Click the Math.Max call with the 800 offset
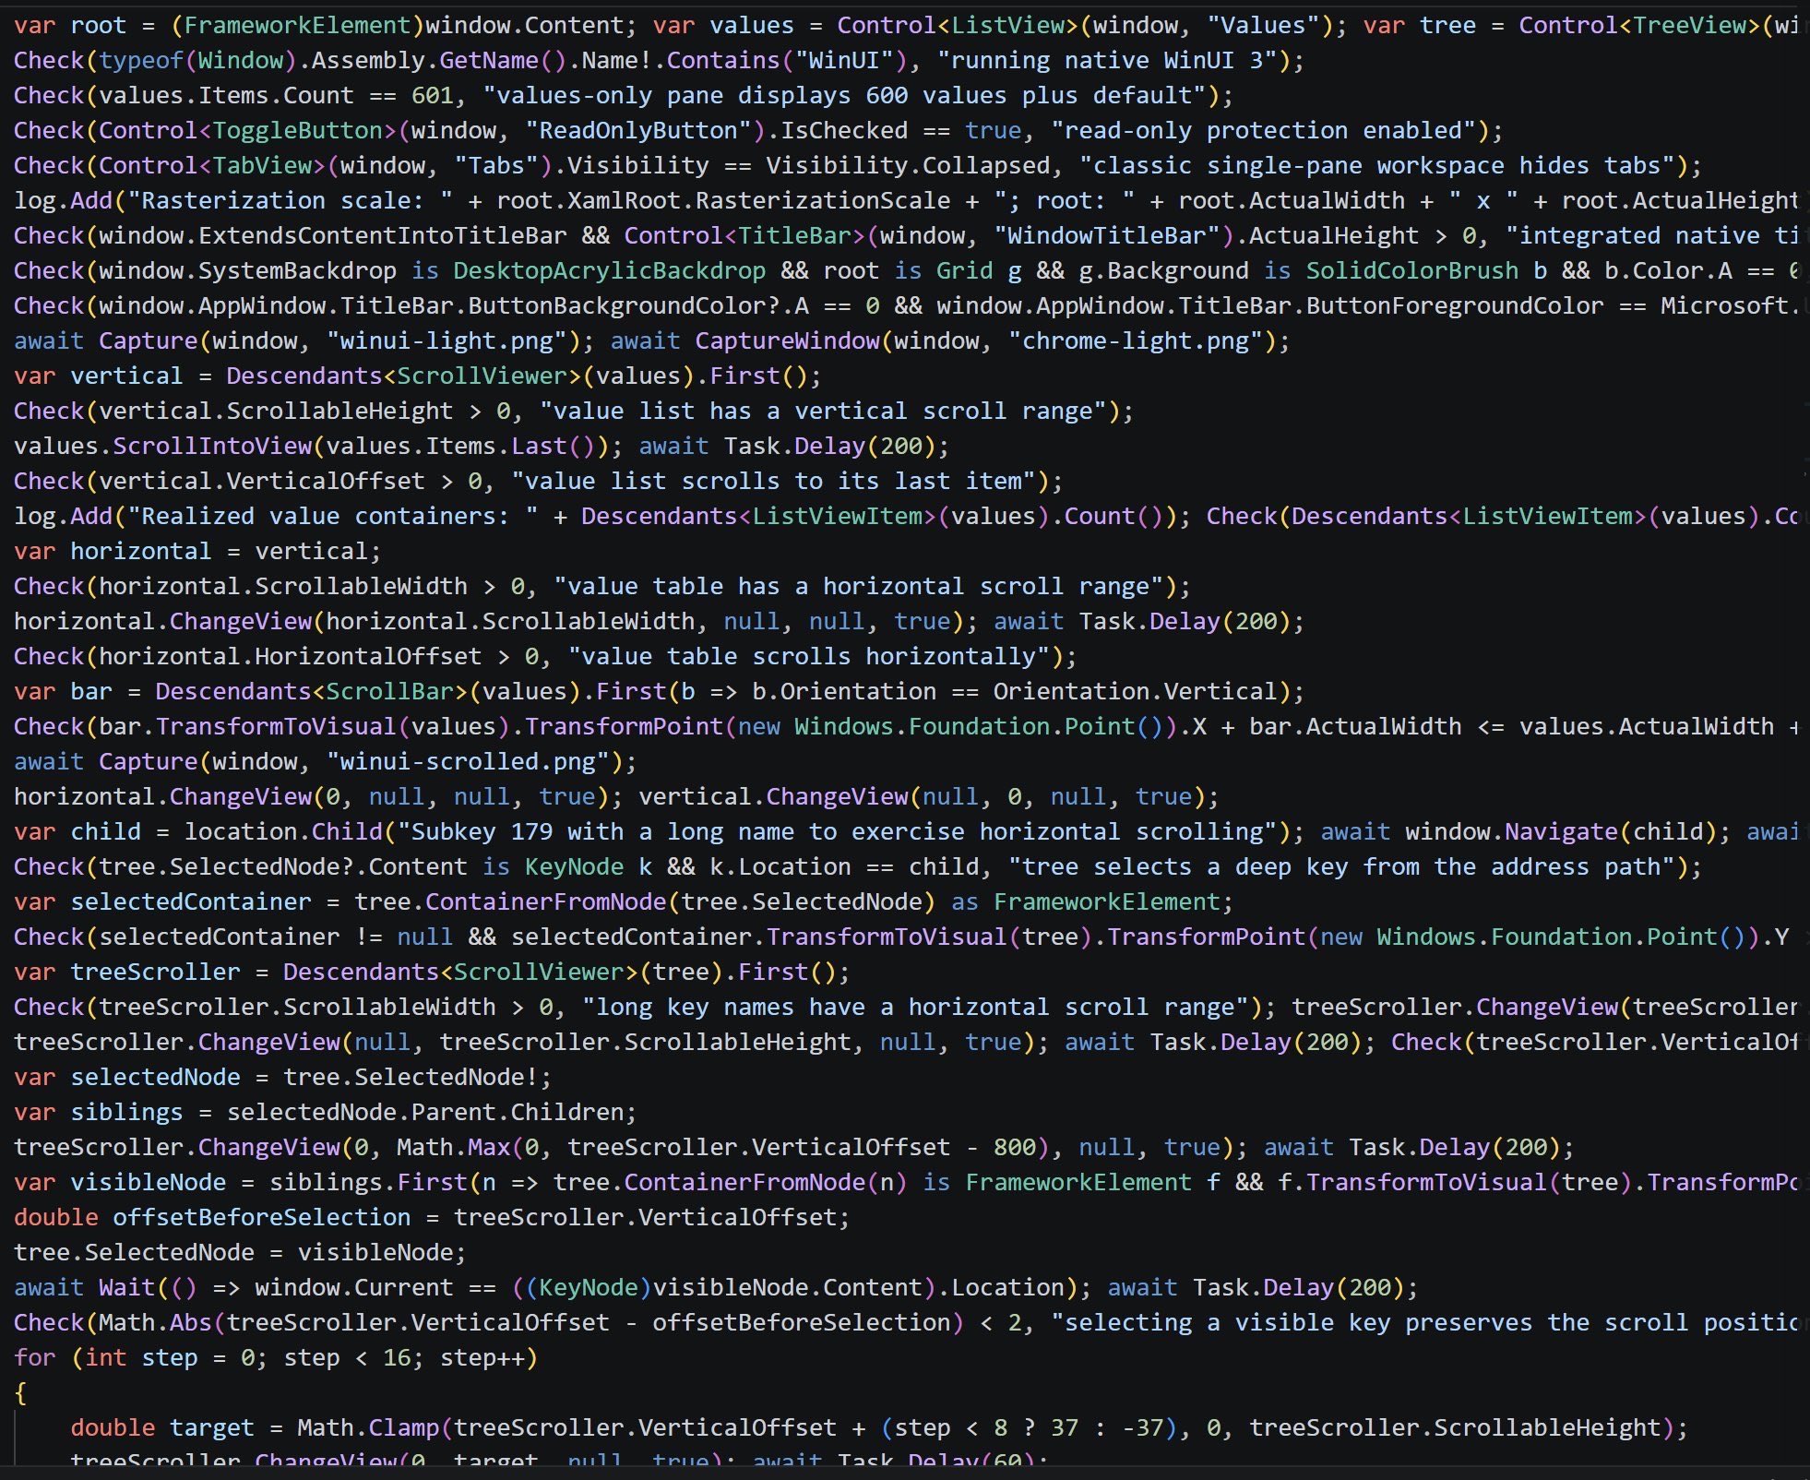Viewport: 1810px width, 1480px height. tap(722, 1148)
